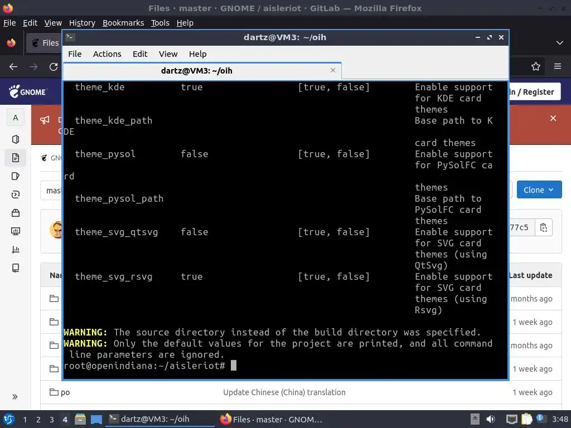Viewport: 571px width, 428px height.
Task: Dismiss the orange GitLab announcement banner
Action: point(553,118)
